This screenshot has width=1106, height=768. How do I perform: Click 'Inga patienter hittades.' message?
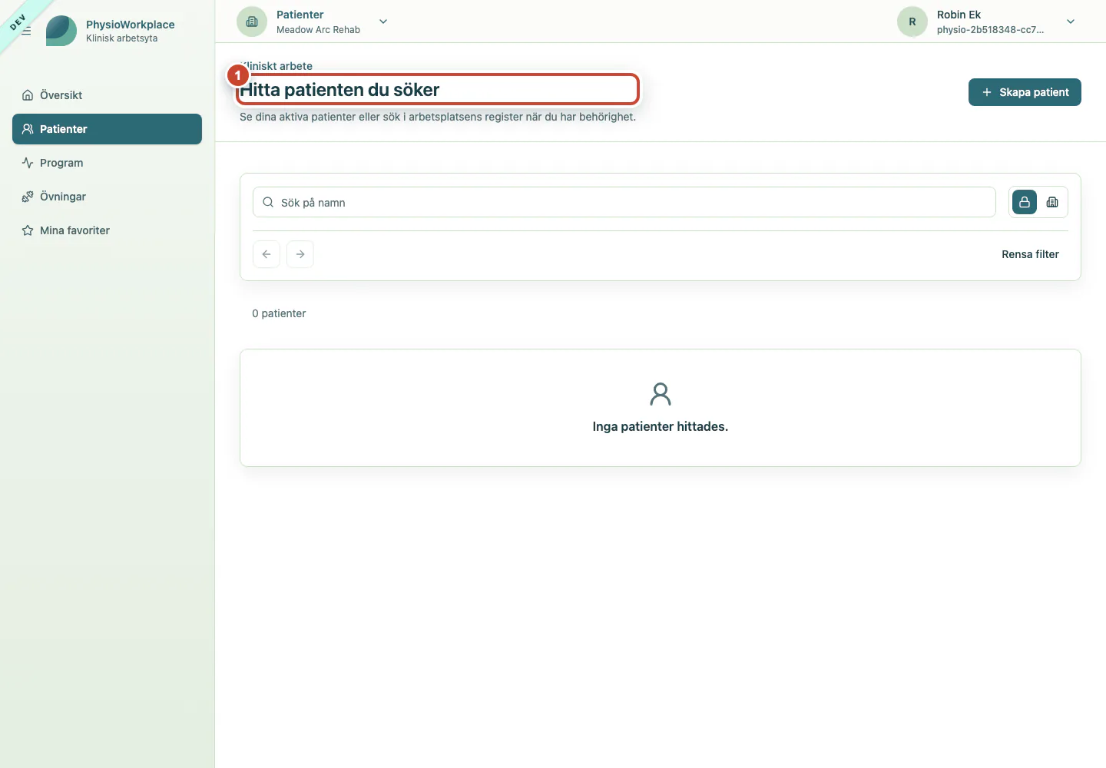tap(661, 426)
